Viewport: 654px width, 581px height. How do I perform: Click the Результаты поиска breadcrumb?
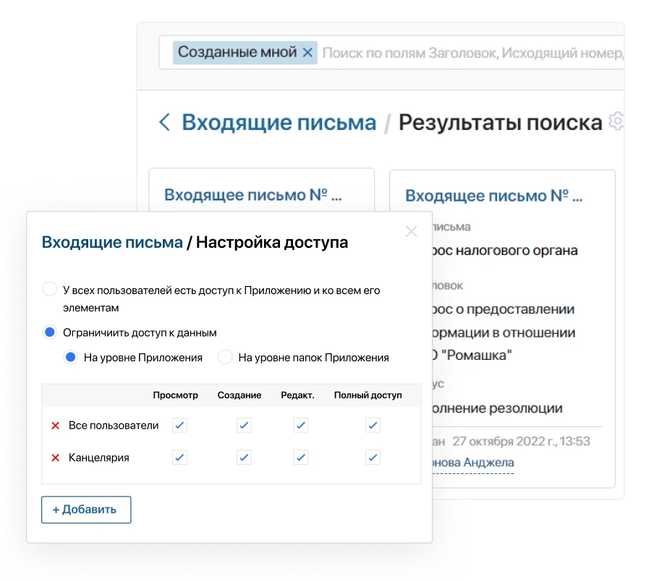[x=501, y=121]
